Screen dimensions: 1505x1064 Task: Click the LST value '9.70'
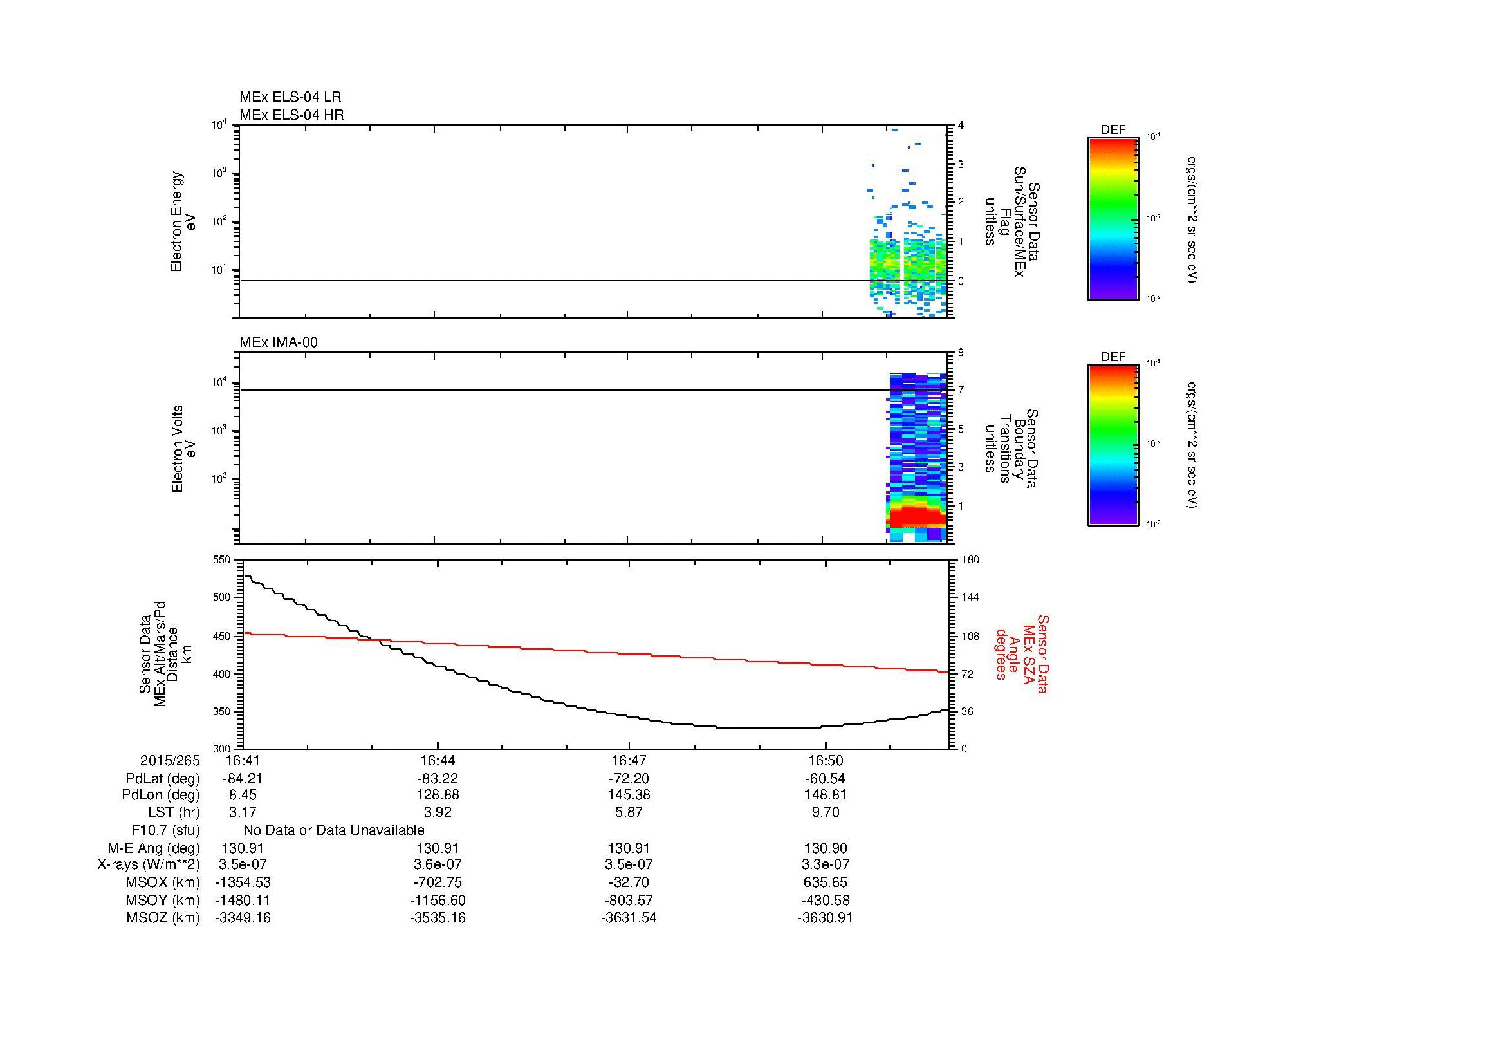point(826,813)
